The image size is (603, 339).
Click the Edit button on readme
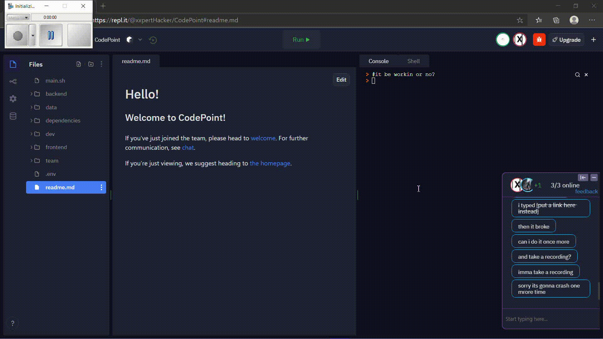[x=341, y=80]
